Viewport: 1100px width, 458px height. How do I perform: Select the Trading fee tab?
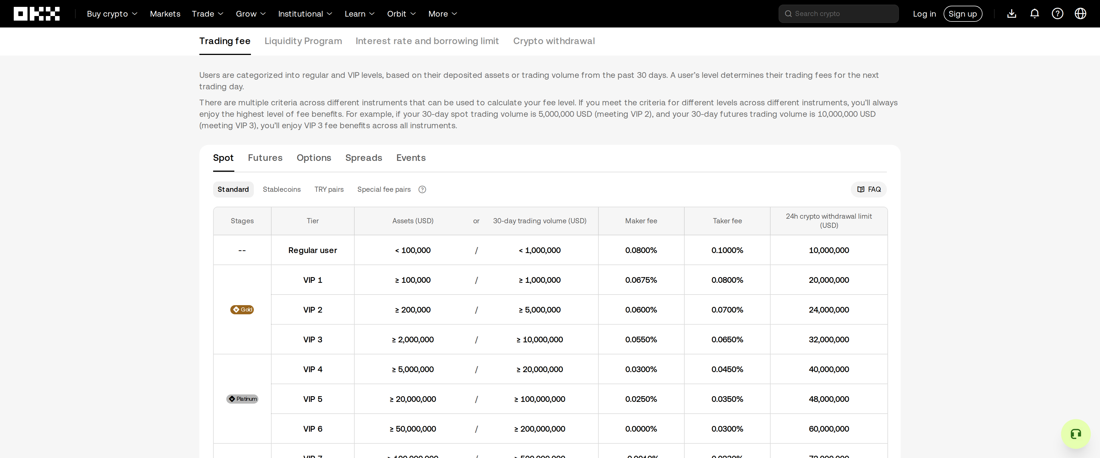[225, 41]
